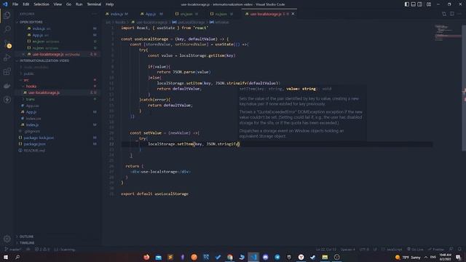Open Discord from the taskbar

[x=265, y=257]
